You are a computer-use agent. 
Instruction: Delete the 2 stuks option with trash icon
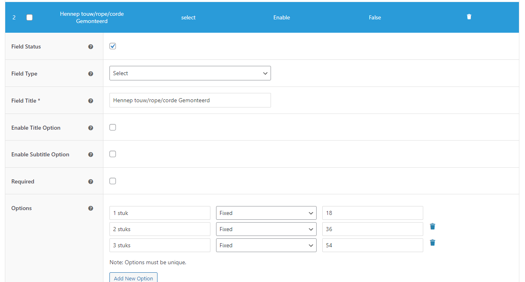point(433,226)
